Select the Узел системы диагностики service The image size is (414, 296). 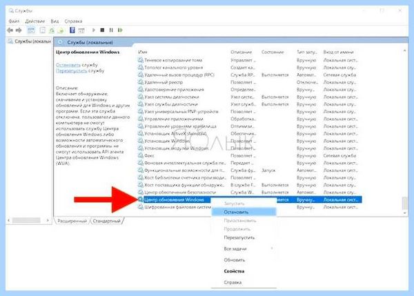pos(172,97)
